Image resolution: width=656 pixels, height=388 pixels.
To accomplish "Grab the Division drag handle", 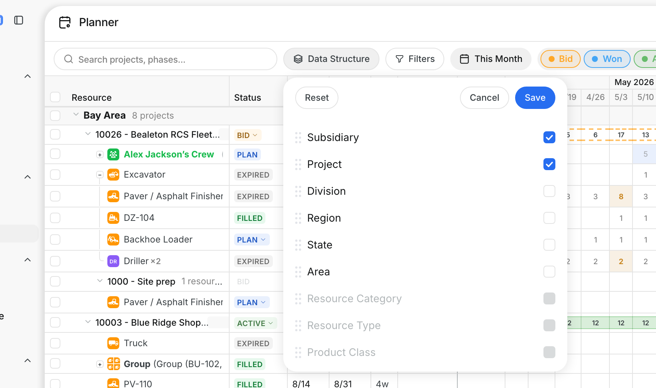I will click(x=298, y=191).
